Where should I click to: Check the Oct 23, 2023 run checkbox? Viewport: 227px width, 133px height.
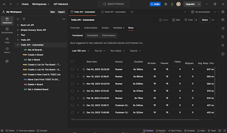[72, 91]
